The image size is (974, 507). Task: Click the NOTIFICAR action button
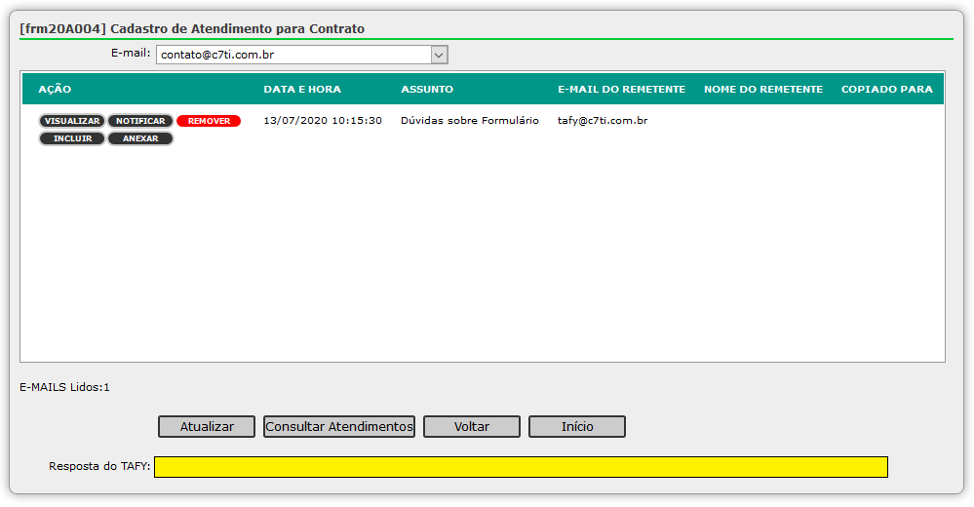pyautogui.click(x=140, y=121)
